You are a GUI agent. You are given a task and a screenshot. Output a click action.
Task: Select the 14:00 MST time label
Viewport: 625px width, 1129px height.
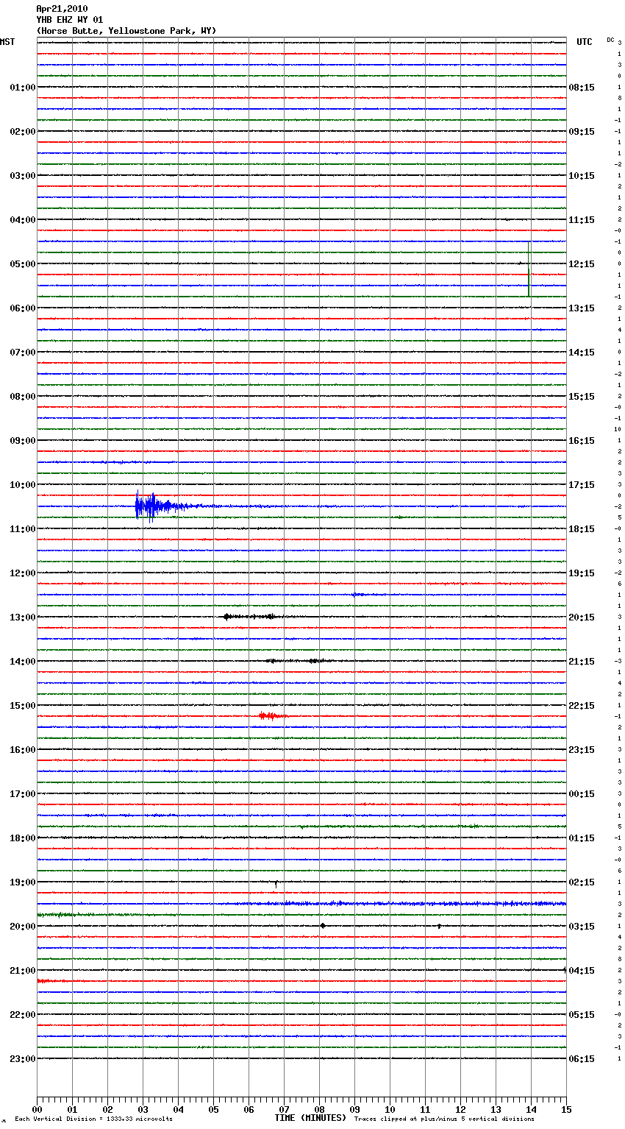point(23,662)
